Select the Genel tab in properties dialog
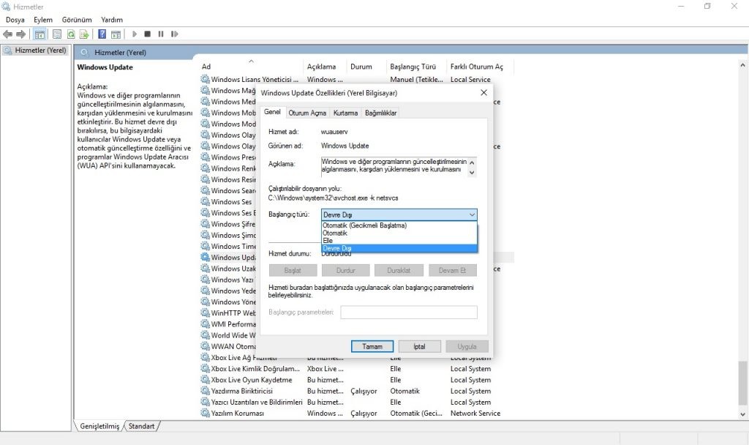749x445 pixels. coord(272,112)
